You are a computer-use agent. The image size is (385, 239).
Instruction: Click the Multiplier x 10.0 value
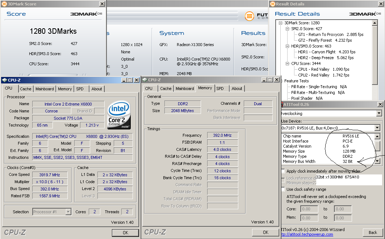pyautogui.click(x=50, y=182)
